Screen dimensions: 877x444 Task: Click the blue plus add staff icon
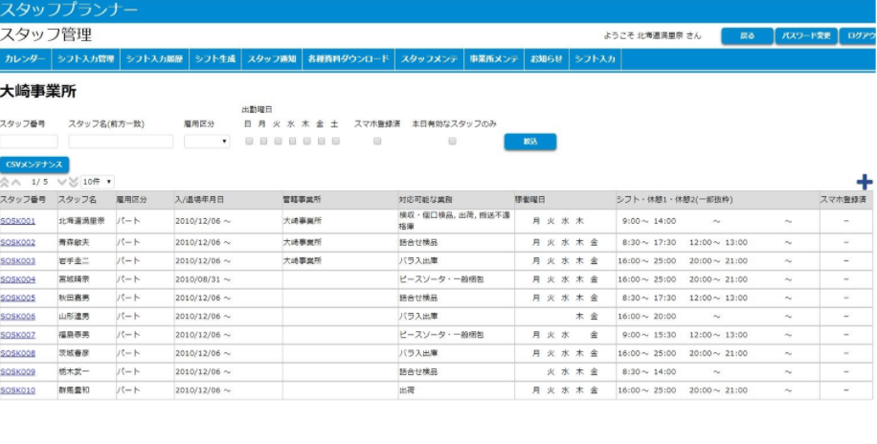864,182
